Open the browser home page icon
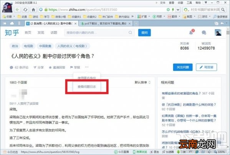This screenshot has height=155, width=230. click(x=33, y=10)
